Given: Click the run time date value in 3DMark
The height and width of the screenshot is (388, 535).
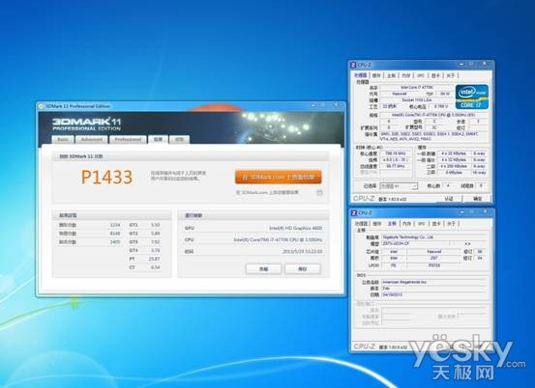Looking at the screenshot, I should 302,252.
